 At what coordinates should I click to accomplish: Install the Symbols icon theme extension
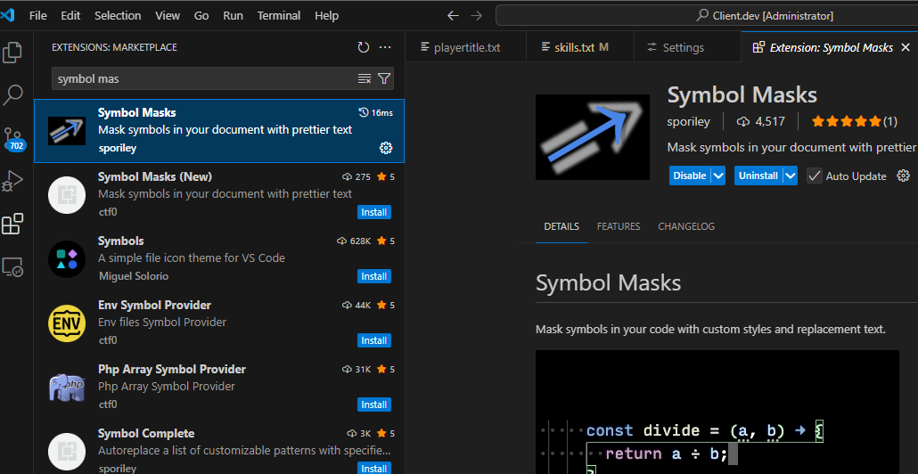(373, 276)
